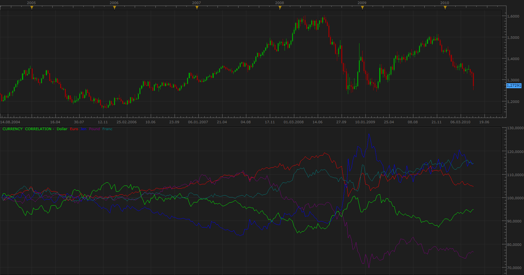Screen dimensions: 524x275
Task: Select the current price label 1,27291
Action: pos(514,85)
